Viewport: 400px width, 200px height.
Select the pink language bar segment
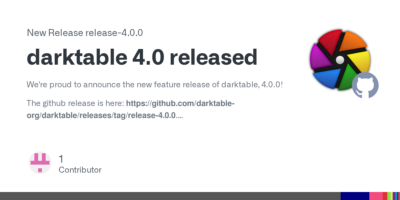click(376, 196)
